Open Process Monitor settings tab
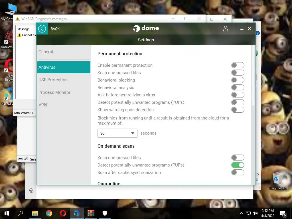This screenshot has height=219, width=292. [x=64, y=92]
